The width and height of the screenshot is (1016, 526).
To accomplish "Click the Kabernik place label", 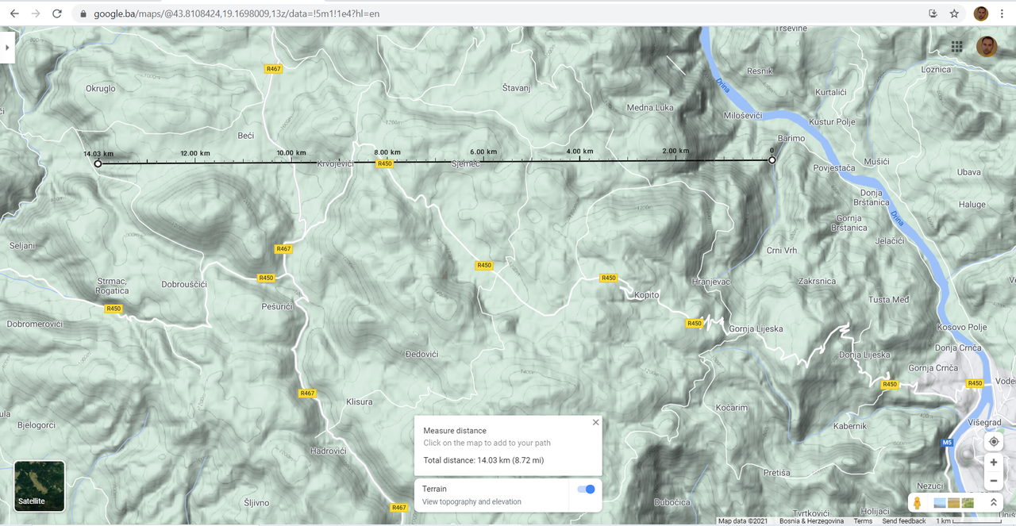I will pos(850,427).
